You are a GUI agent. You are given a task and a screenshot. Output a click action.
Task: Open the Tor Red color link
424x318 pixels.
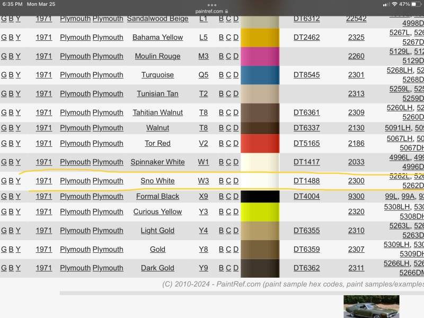click(157, 143)
